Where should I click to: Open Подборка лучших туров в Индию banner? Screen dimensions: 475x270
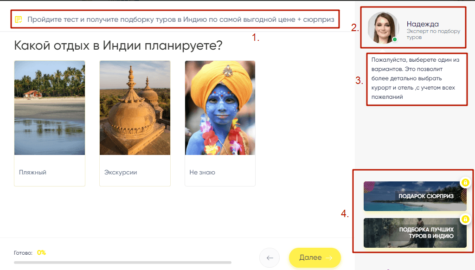(415, 233)
